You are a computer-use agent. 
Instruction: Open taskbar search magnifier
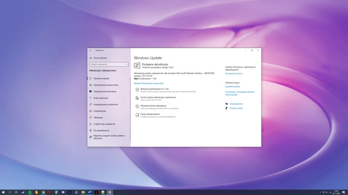10,192
